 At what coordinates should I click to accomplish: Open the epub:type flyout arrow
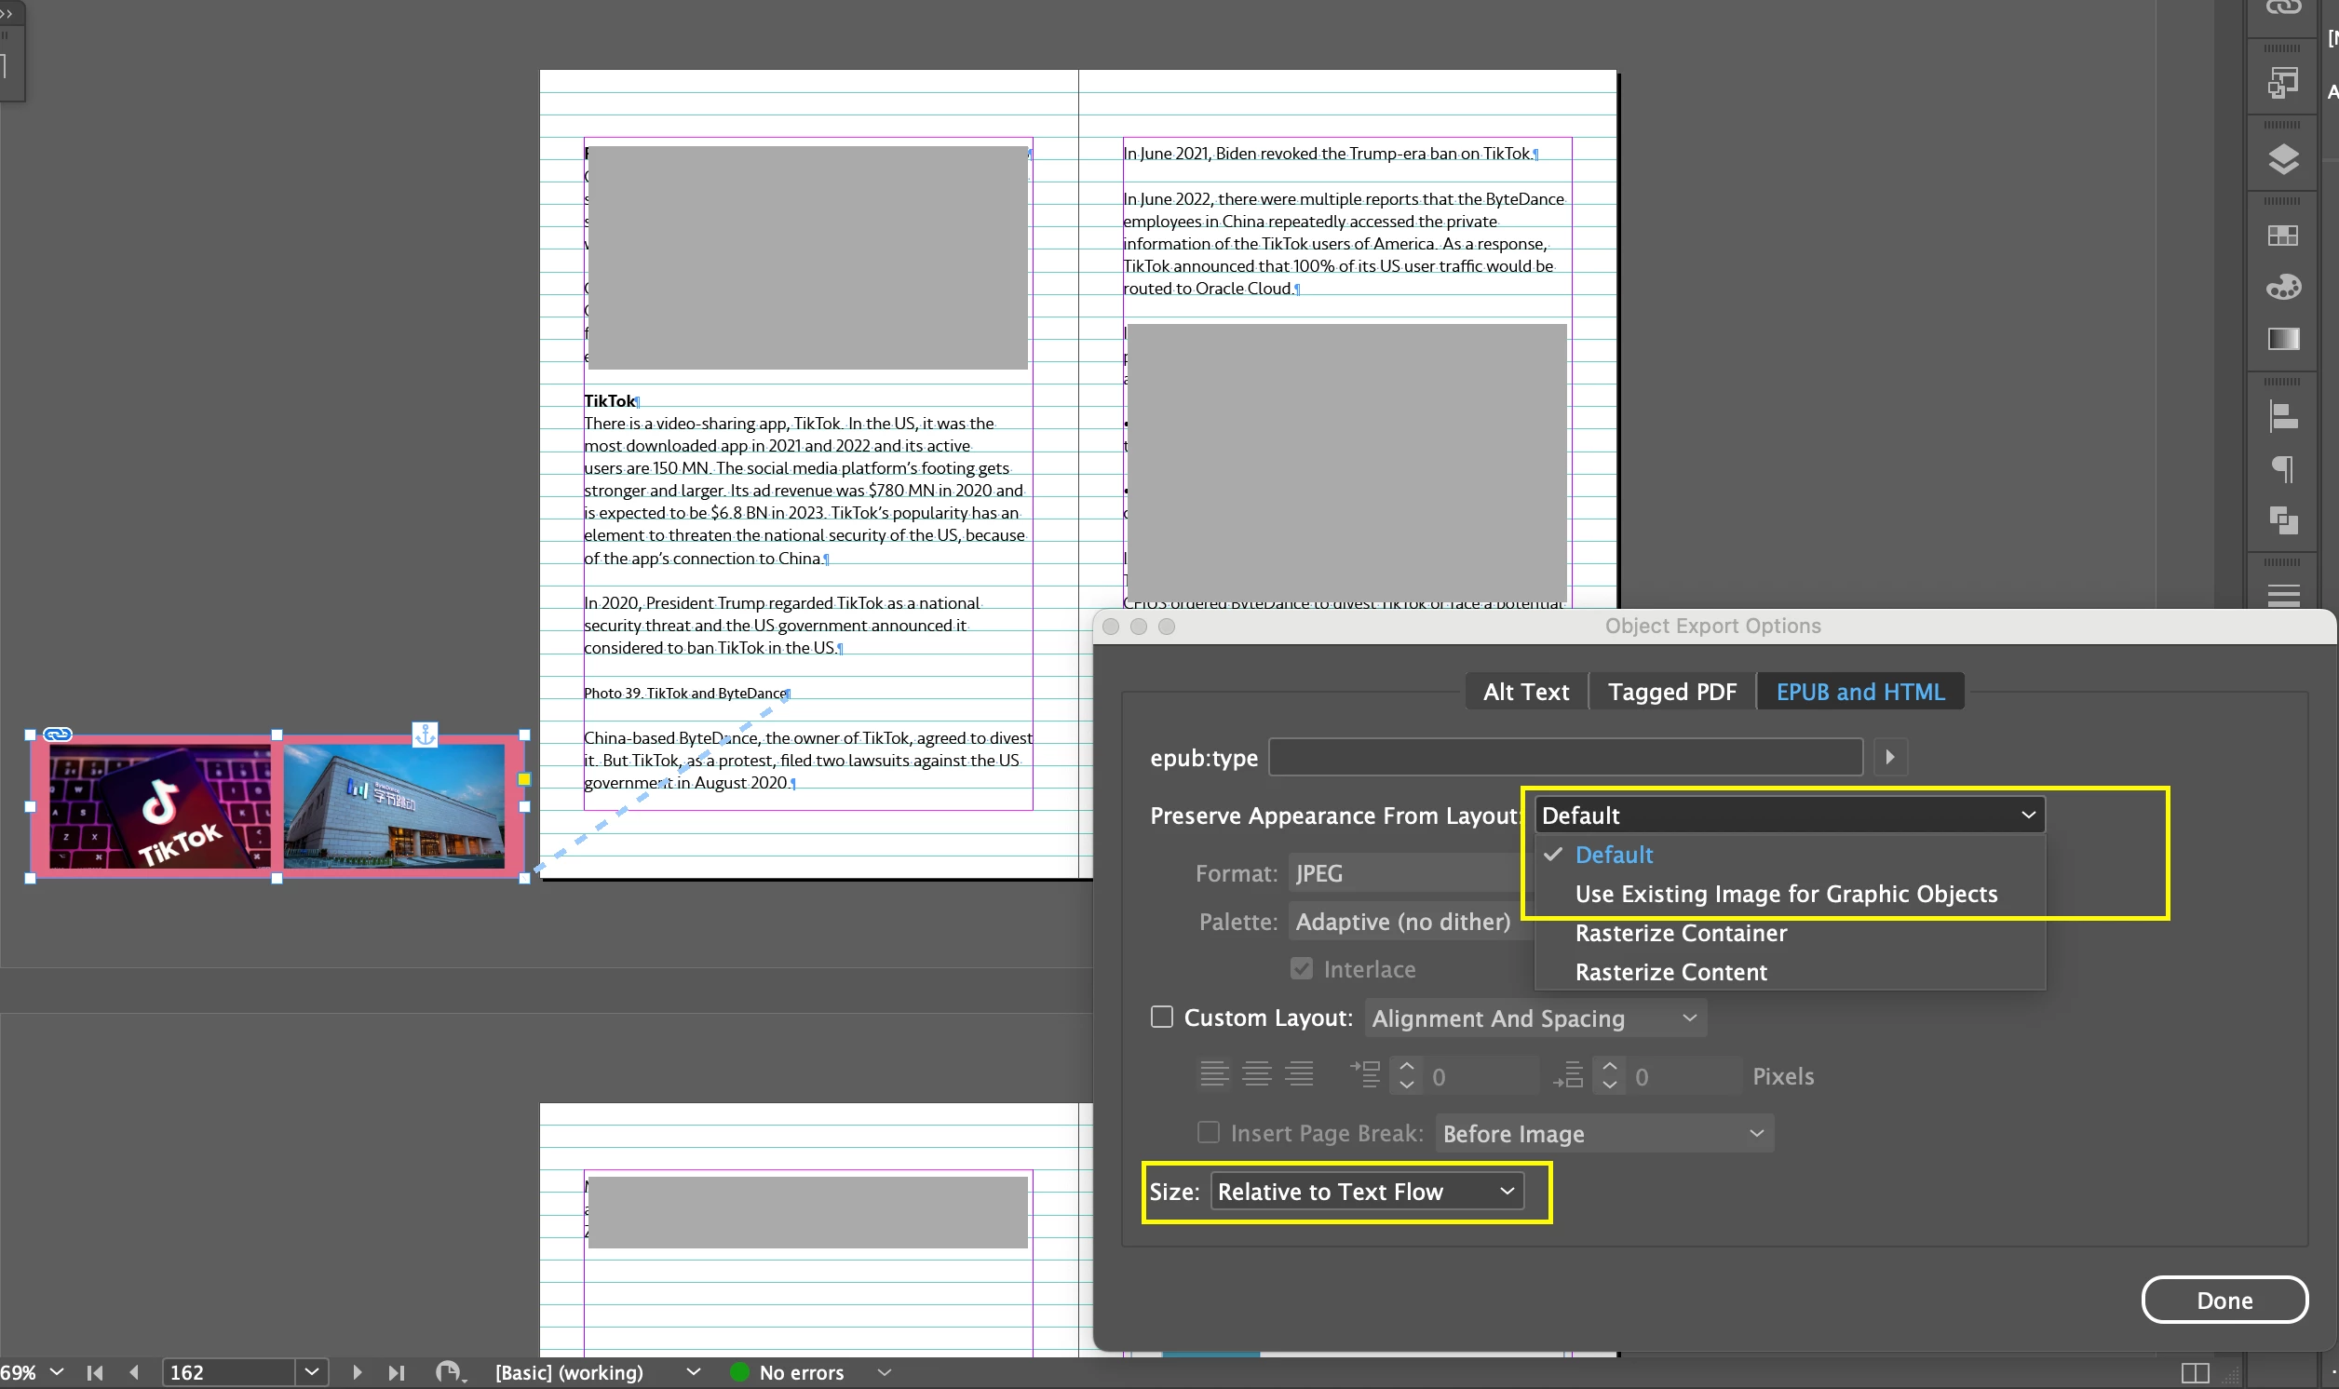coord(1890,757)
